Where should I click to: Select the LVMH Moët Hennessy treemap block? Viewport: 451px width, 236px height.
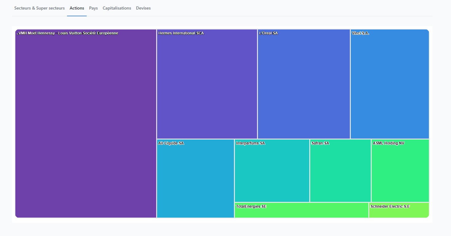point(86,124)
